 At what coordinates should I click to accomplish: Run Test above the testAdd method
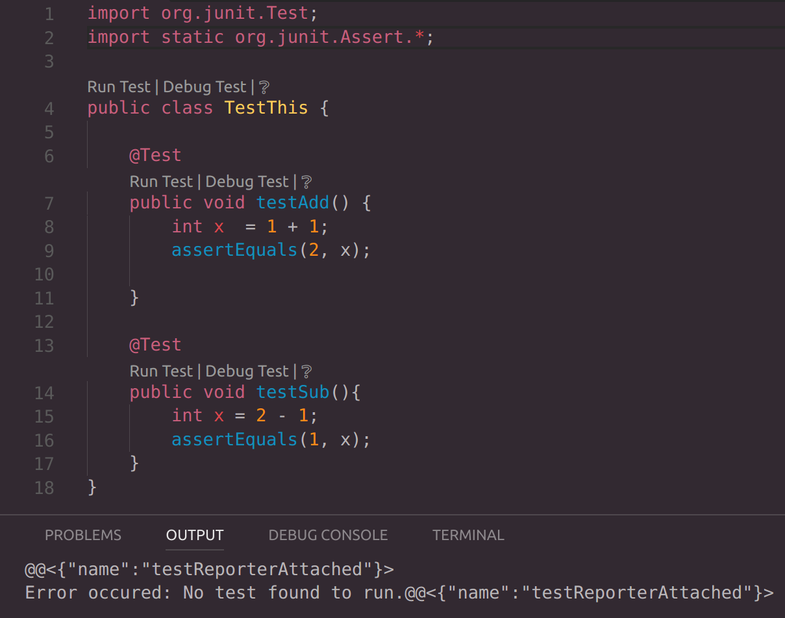(161, 182)
